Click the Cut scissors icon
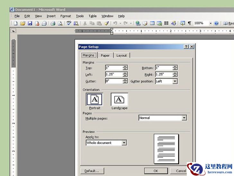Viewport: 234px width, 176px height. (x=85, y=23)
